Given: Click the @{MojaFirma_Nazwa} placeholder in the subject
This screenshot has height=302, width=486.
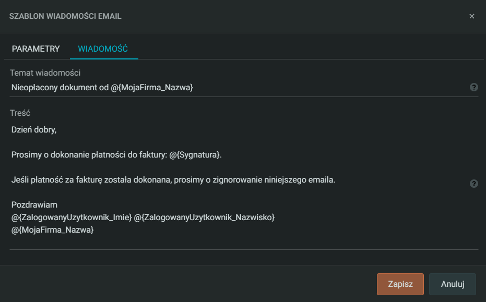Looking at the screenshot, I should coord(152,88).
